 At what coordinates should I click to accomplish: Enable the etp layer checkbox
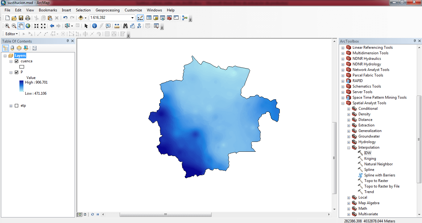click(x=17, y=106)
